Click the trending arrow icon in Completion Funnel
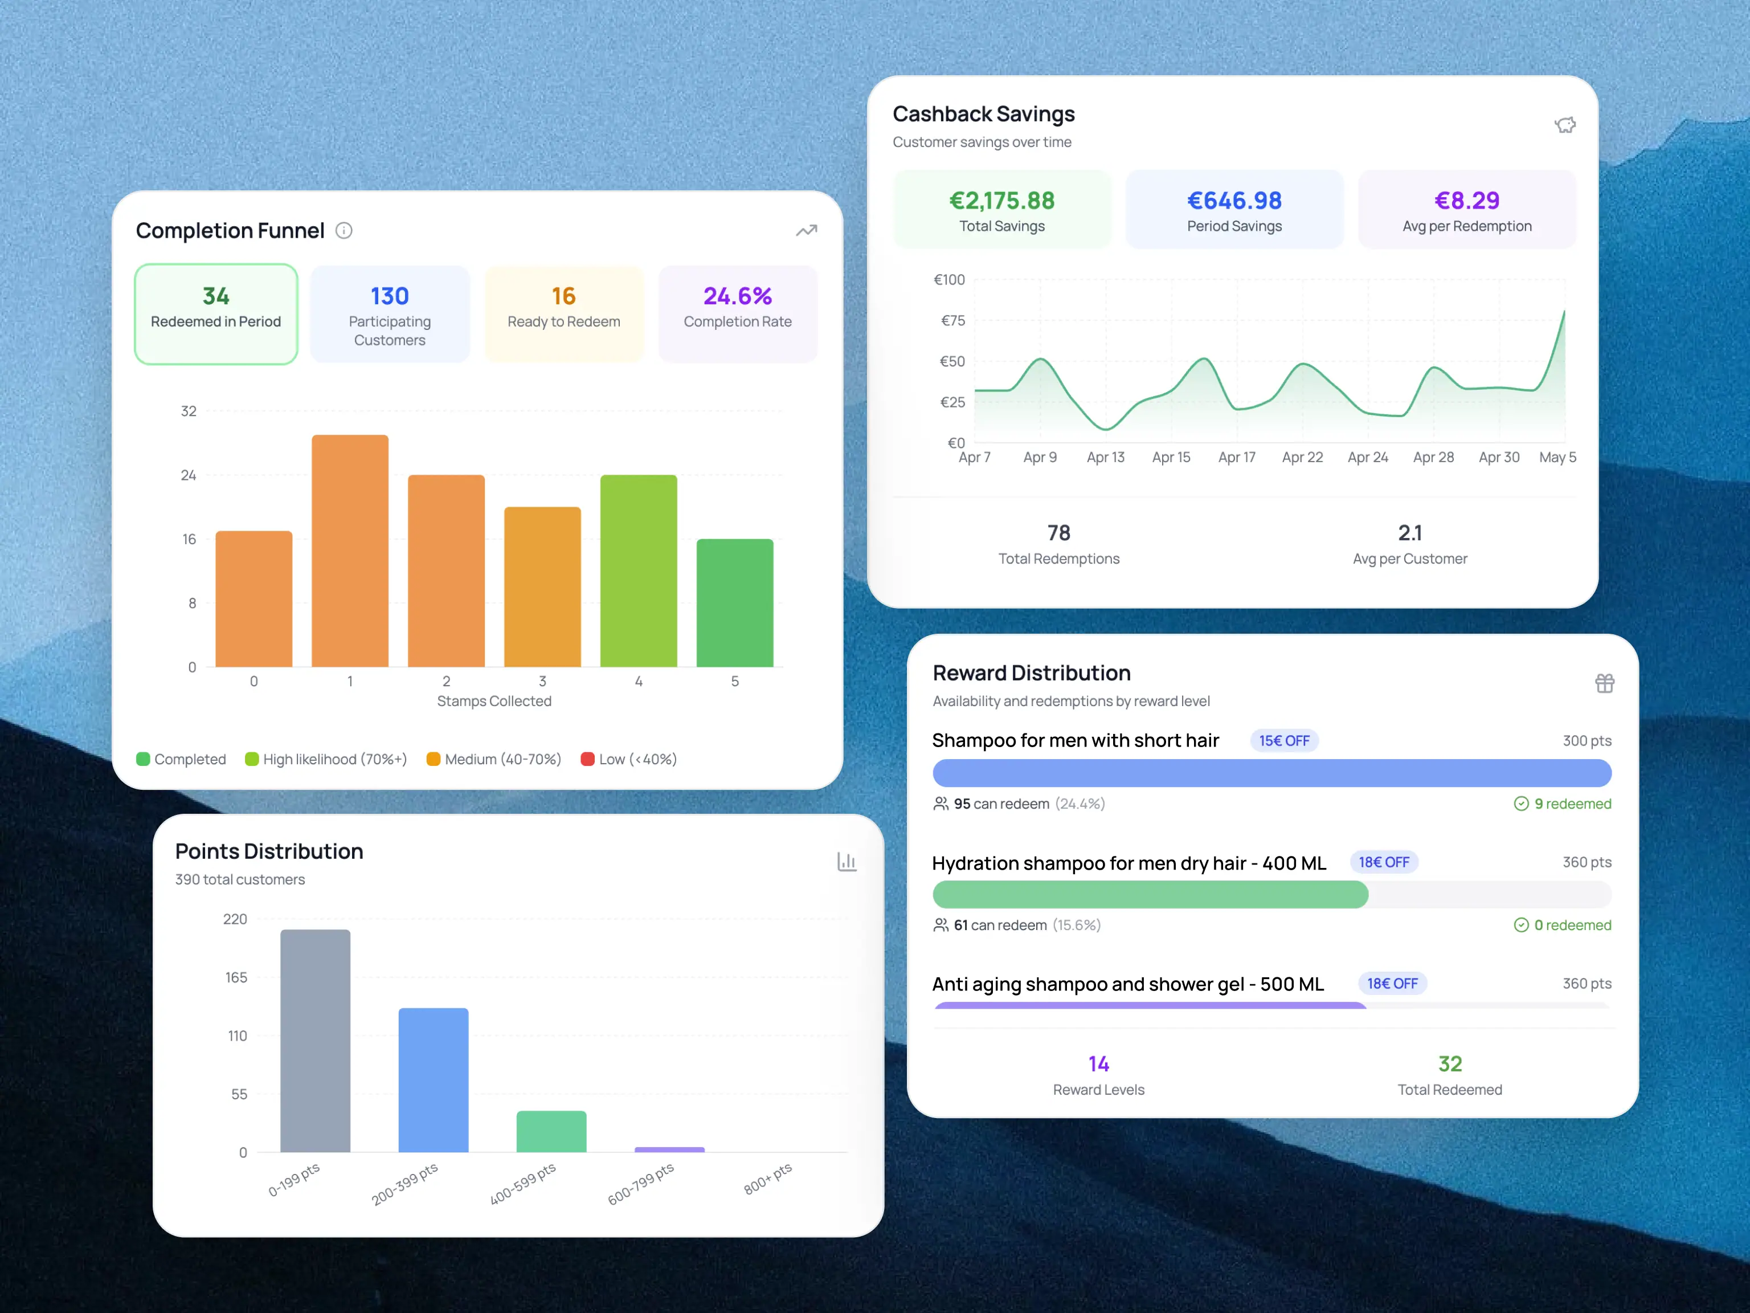Screen dimensions: 1750x1313 (806, 230)
